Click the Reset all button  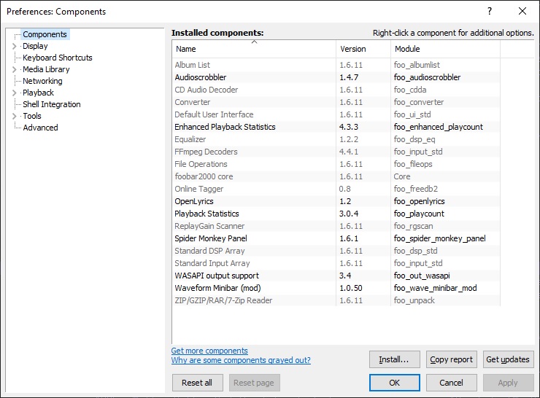click(x=197, y=383)
